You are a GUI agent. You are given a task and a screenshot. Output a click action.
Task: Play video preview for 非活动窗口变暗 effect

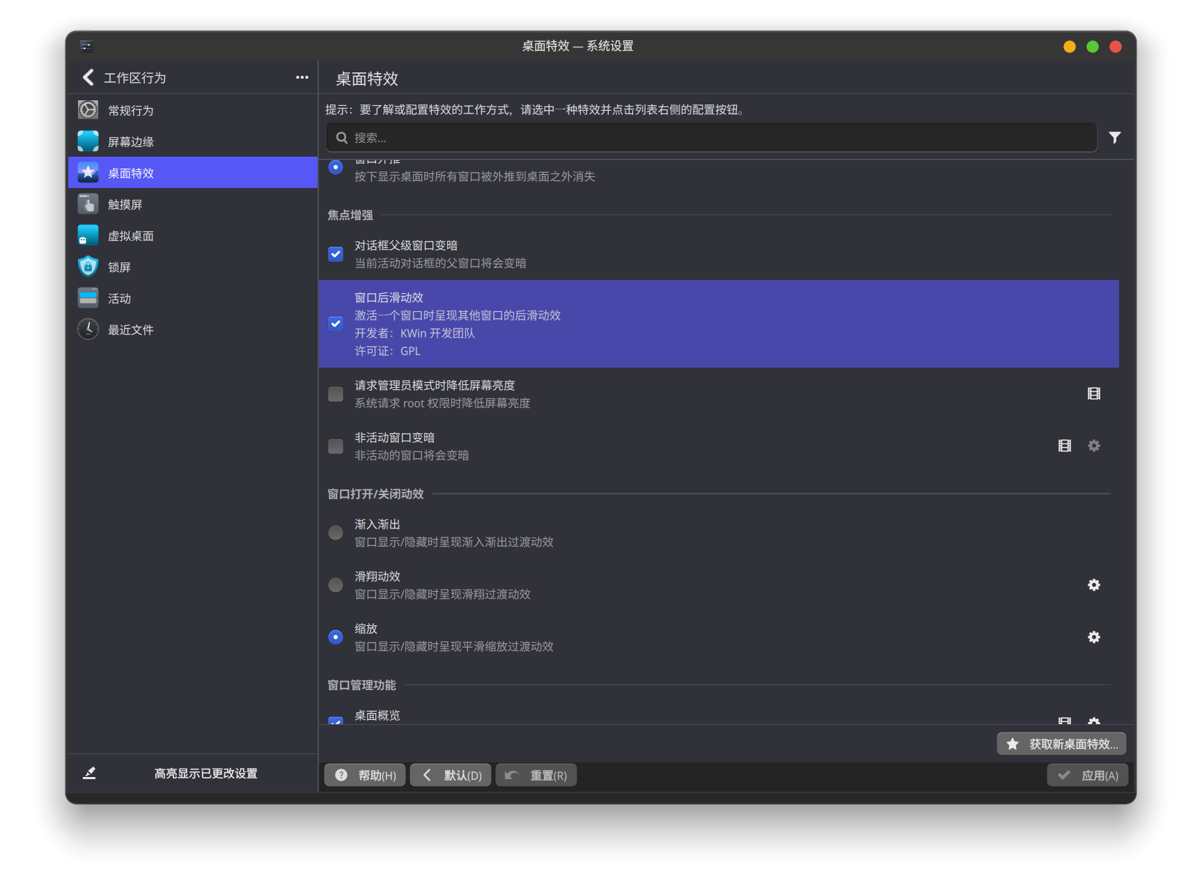click(1064, 446)
